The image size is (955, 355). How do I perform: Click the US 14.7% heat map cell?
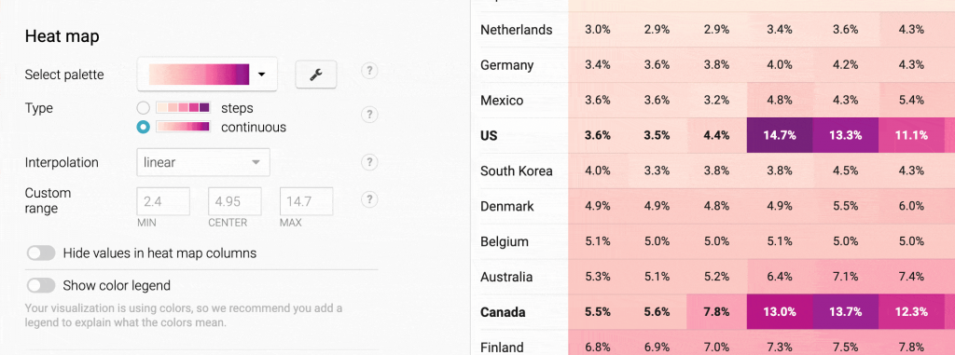coord(780,136)
